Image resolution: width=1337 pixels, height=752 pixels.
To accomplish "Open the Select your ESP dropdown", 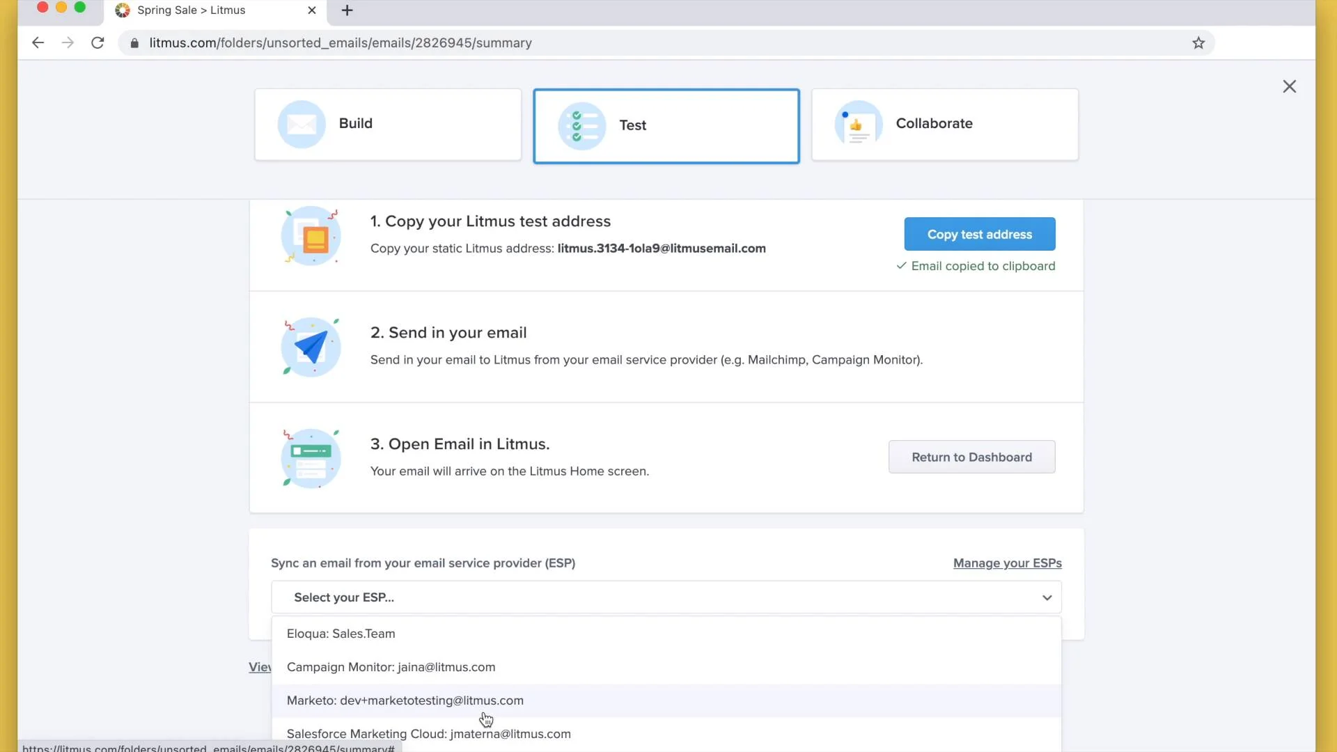I will tap(666, 597).
